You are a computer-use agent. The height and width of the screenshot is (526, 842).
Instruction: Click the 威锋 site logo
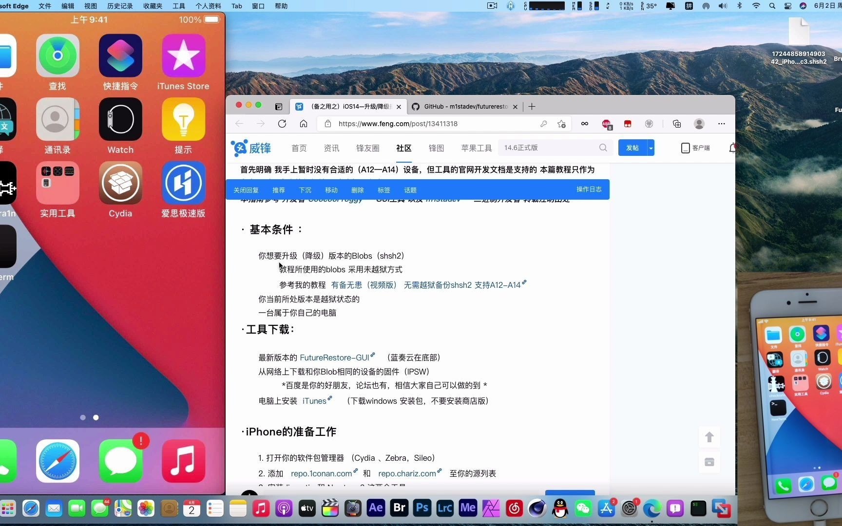[251, 148]
